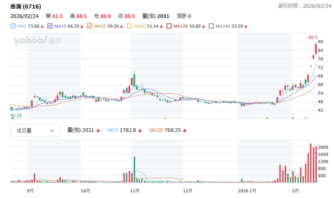Click the 應廣 (6716) stock title
This screenshot has height=198, width=334.
[x=26, y=7]
